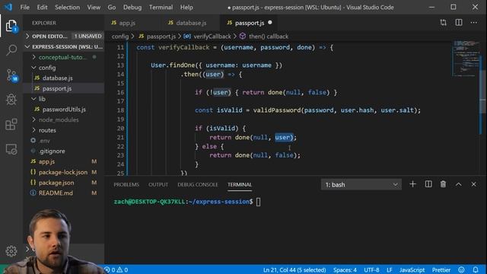
Task: Open passwordUtils.js in the explorer
Action: click(x=64, y=110)
